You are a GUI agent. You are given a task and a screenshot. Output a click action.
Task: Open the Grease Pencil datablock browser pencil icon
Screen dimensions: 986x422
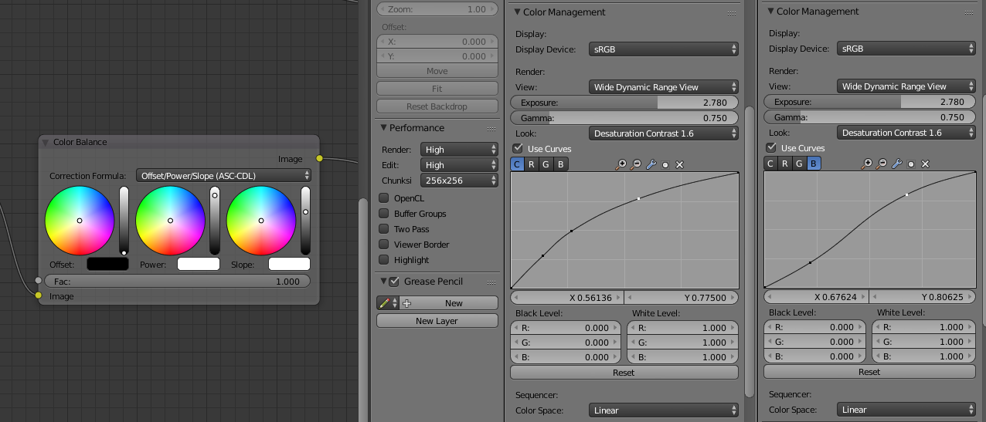click(387, 303)
